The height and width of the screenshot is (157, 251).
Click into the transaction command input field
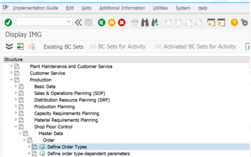41,21
